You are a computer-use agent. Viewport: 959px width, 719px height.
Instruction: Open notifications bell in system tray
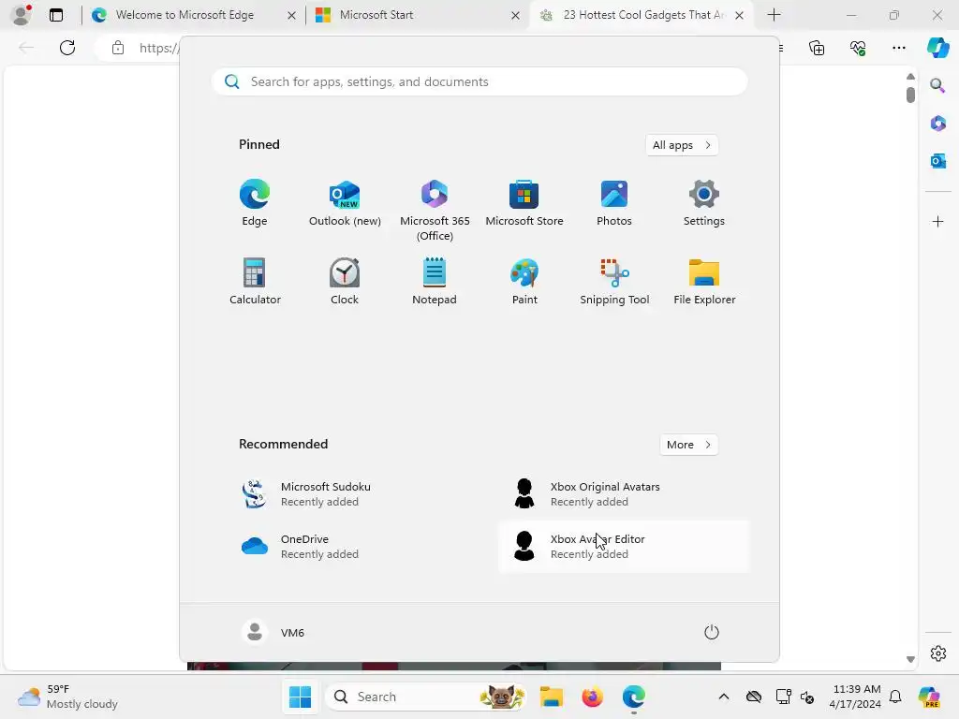pos(895,697)
